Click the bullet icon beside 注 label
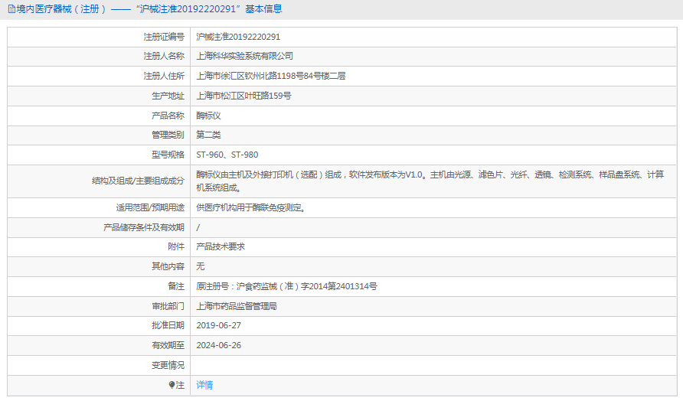The width and height of the screenshot is (683, 401). pyautogui.click(x=172, y=385)
